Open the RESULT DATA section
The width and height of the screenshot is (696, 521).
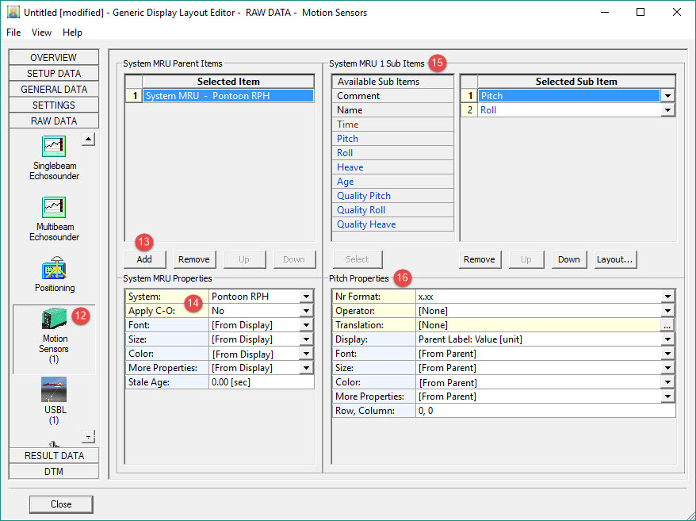tap(53, 455)
